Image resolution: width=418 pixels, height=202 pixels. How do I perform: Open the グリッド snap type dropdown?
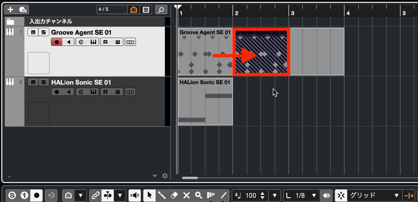pyautogui.click(x=396, y=195)
